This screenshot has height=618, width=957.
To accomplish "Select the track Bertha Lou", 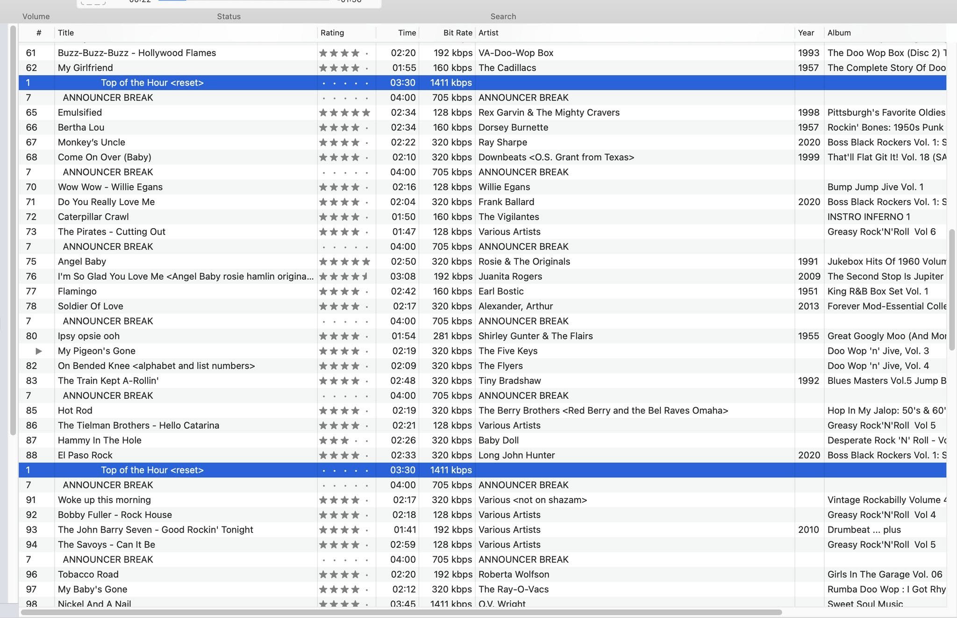I will click(482, 128).
